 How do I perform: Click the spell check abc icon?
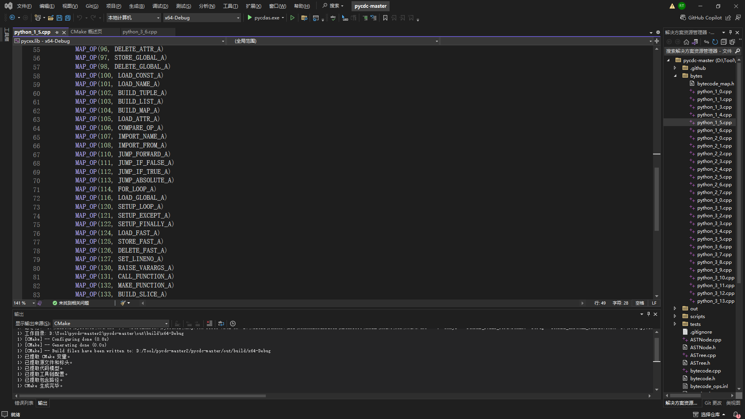333,18
